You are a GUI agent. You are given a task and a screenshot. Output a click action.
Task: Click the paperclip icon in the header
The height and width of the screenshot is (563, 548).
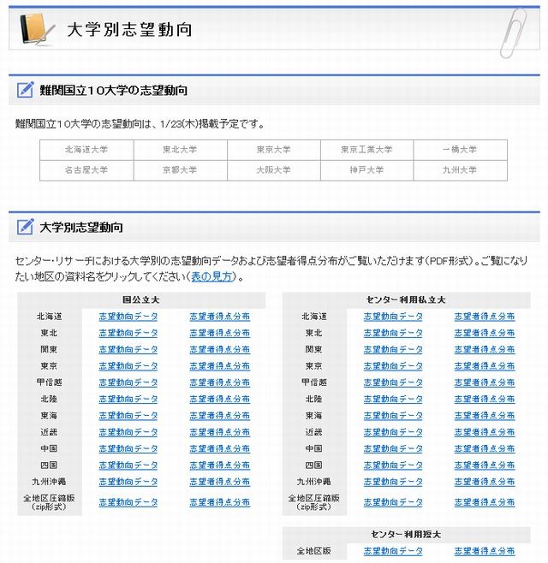(x=513, y=33)
